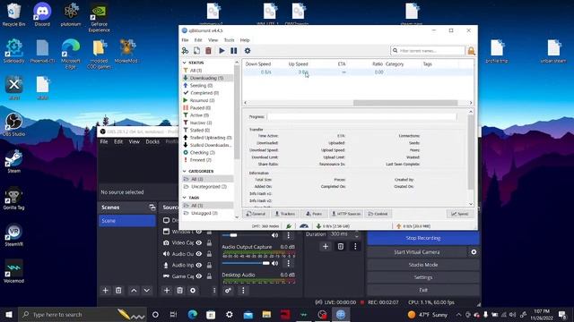Viewport: 574px width, 322px height.
Task: Add torrent link in qBittorrent toolbar
Action: (x=186, y=51)
